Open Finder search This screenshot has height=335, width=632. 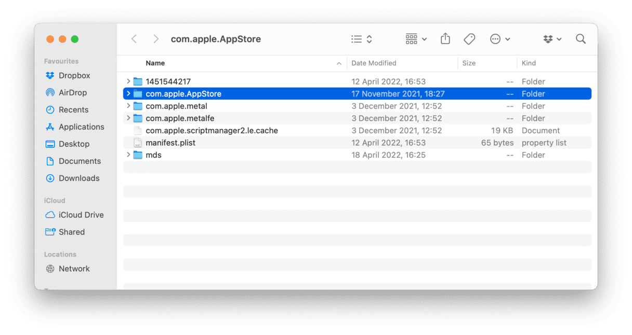click(x=581, y=39)
